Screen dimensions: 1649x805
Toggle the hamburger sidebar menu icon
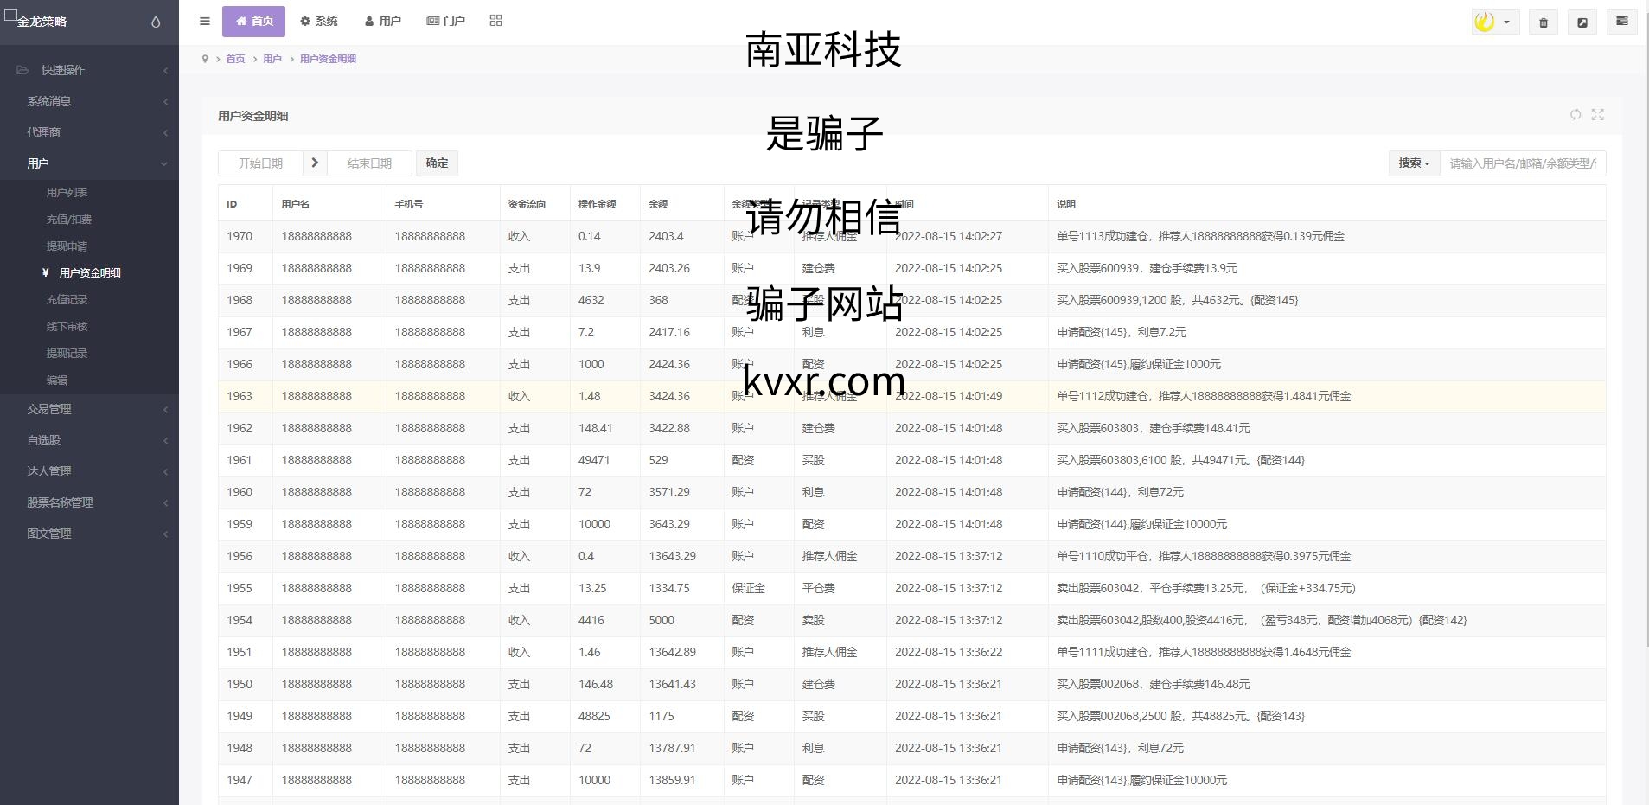[x=205, y=22]
